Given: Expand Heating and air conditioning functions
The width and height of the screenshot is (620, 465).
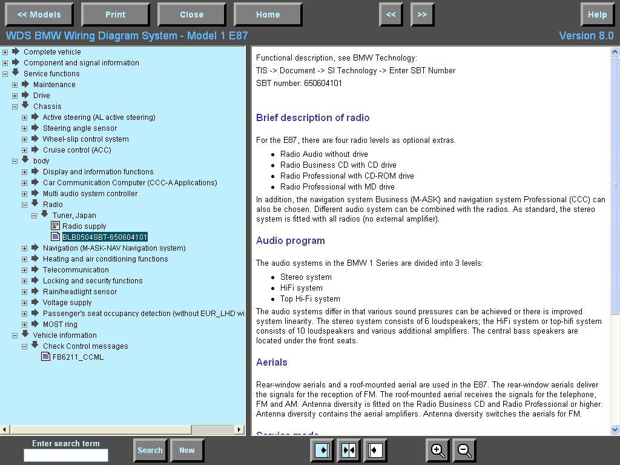Looking at the screenshot, I should tap(24, 259).
